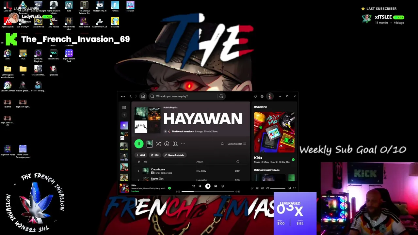
Task: Click Name & details button
Action: (x=174, y=155)
